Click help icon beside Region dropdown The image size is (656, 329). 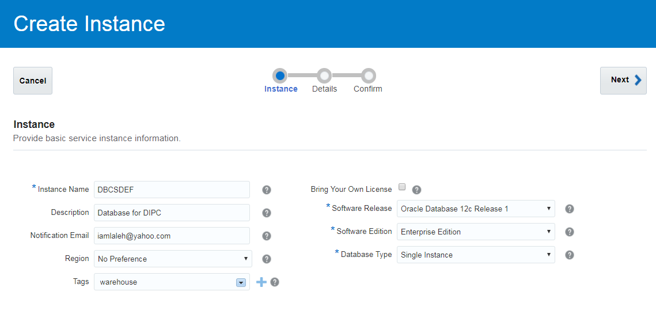[x=267, y=259]
